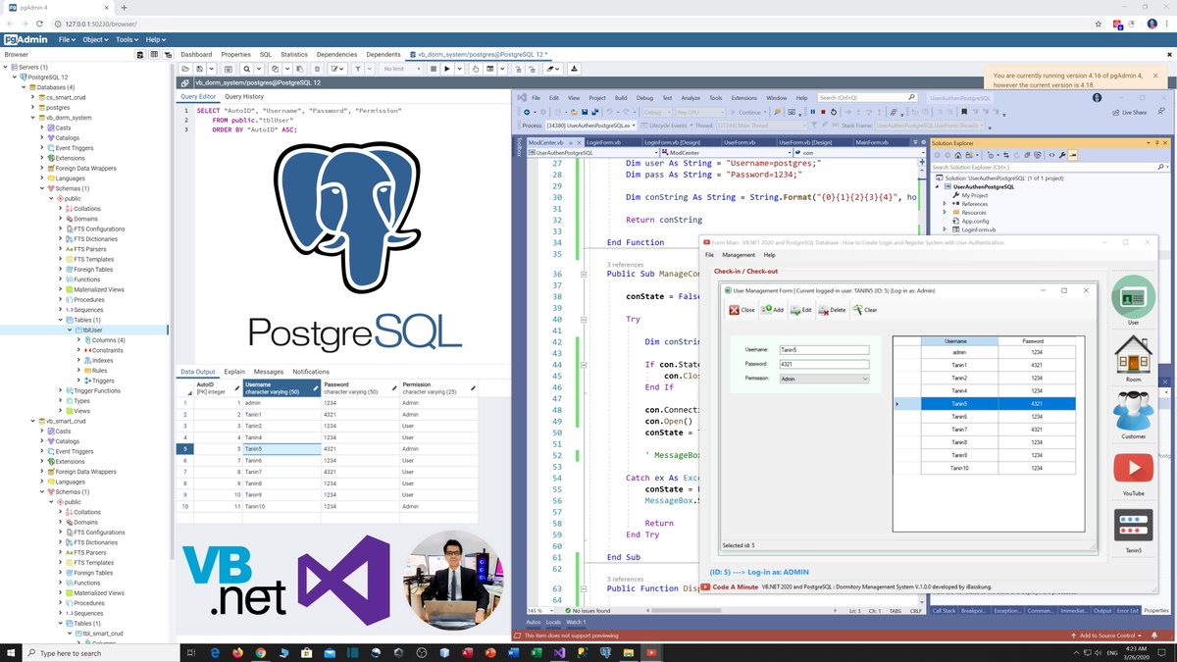1177x662 pixels.
Task: Switch to the Dashboard tab in pgAdmin
Action: pyautogui.click(x=196, y=54)
